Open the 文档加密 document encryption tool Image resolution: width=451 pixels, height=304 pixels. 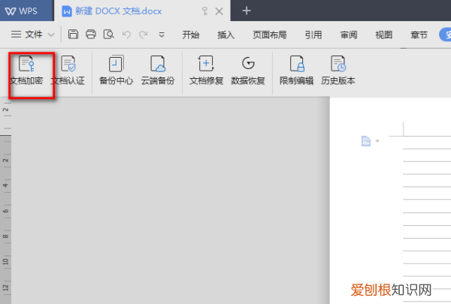tap(26, 71)
